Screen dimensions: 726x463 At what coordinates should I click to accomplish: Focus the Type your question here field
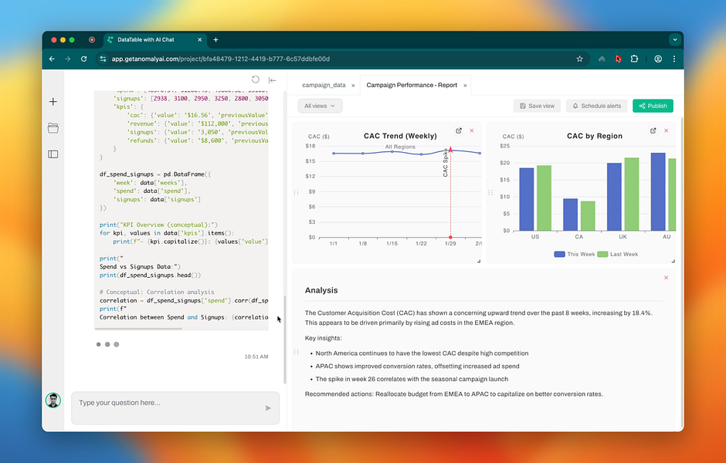point(175,407)
